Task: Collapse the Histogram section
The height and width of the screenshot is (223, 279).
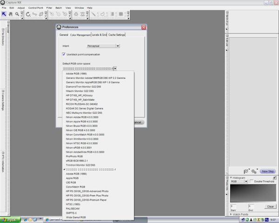Action: tap(231, 177)
